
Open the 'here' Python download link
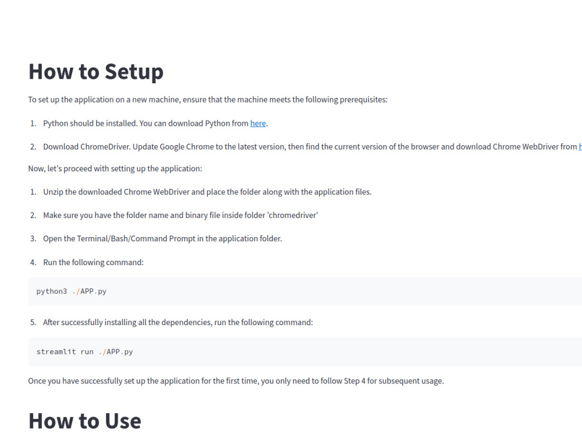pyautogui.click(x=258, y=124)
